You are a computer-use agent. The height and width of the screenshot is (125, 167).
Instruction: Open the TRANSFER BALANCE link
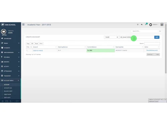[x=152, y=50]
